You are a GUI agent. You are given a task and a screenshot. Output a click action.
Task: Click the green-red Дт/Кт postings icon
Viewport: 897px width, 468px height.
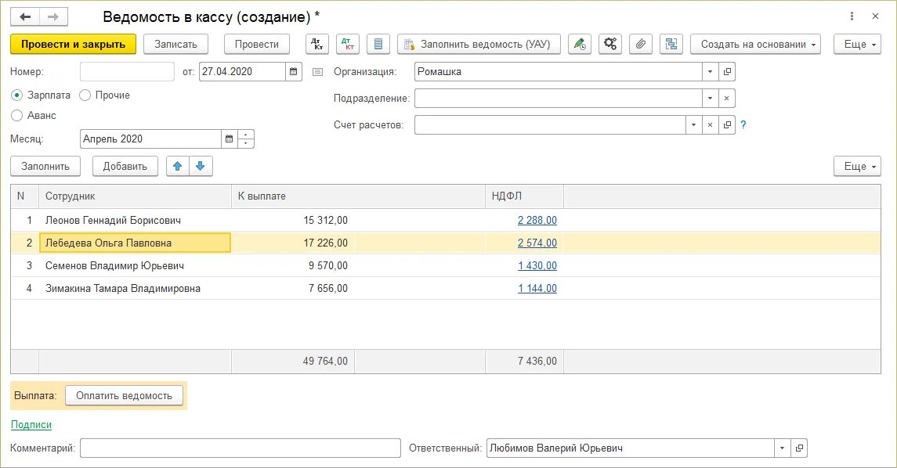(x=347, y=44)
